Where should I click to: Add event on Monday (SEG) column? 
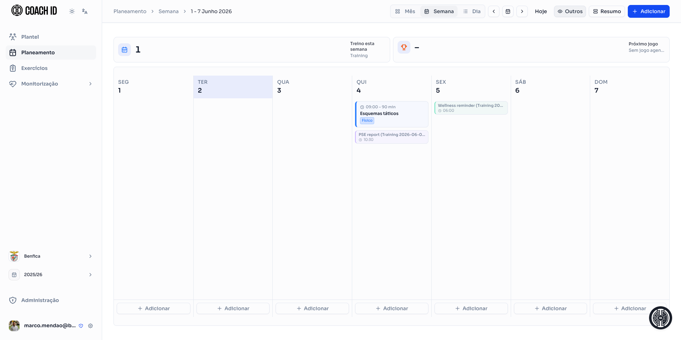point(154,308)
